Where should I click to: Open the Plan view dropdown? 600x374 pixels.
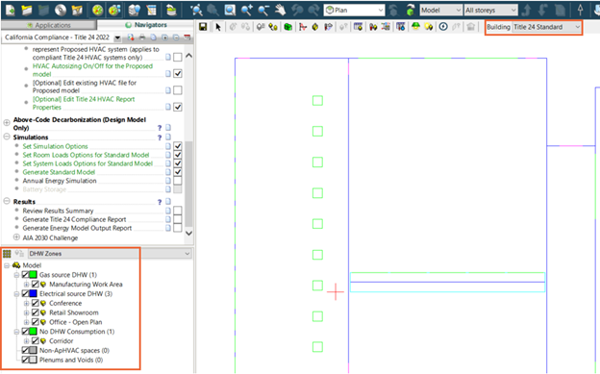[355, 10]
